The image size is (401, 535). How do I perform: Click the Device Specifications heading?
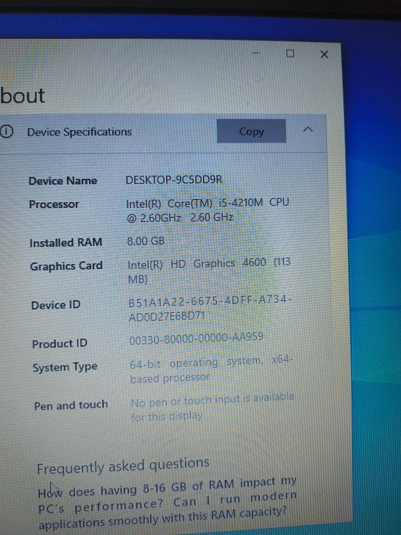79,132
